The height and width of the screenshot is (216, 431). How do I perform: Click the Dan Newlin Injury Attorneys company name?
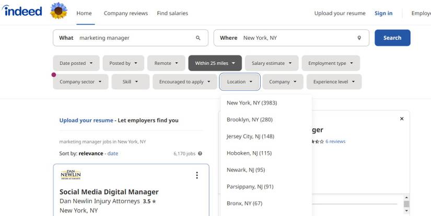tap(100, 201)
